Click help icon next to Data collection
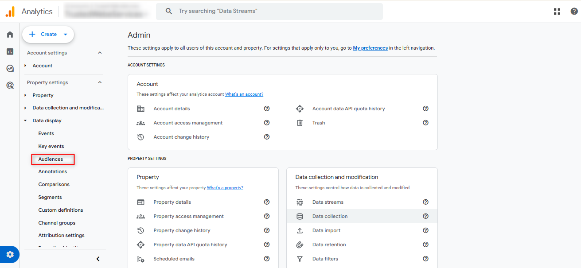The width and height of the screenshot is (581, 268). click(x=425, y=216)
